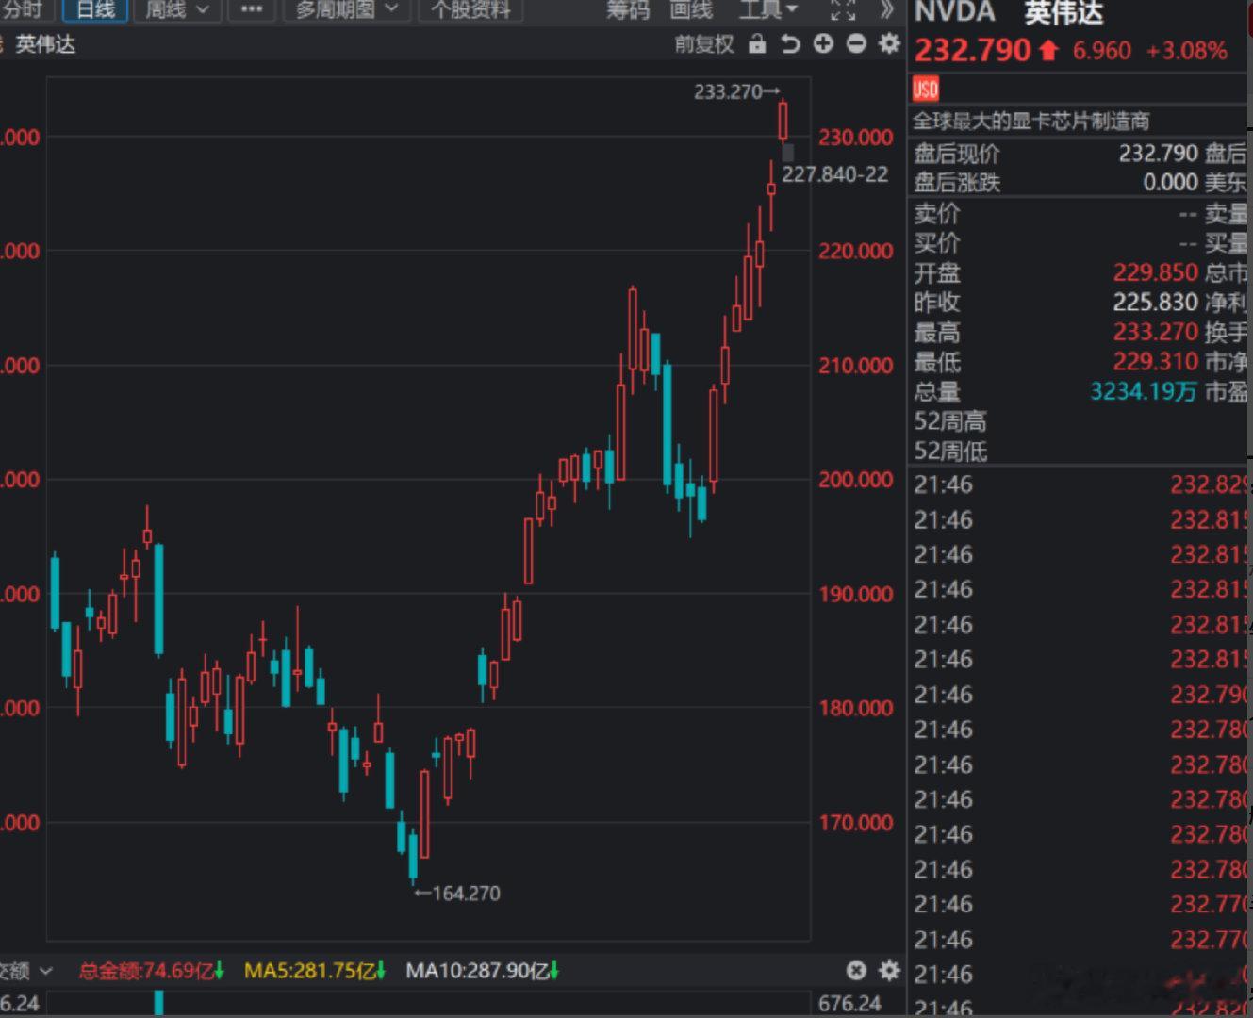Image resolution: width=1253 pixels, height=1018 pixels.
Task: Open chart settings gear above the candlesticks
Action: [x=888, y=43]
